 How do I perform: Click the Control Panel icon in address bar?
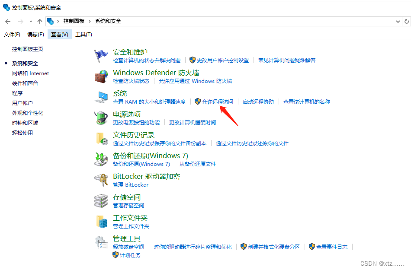pos(50,21)
